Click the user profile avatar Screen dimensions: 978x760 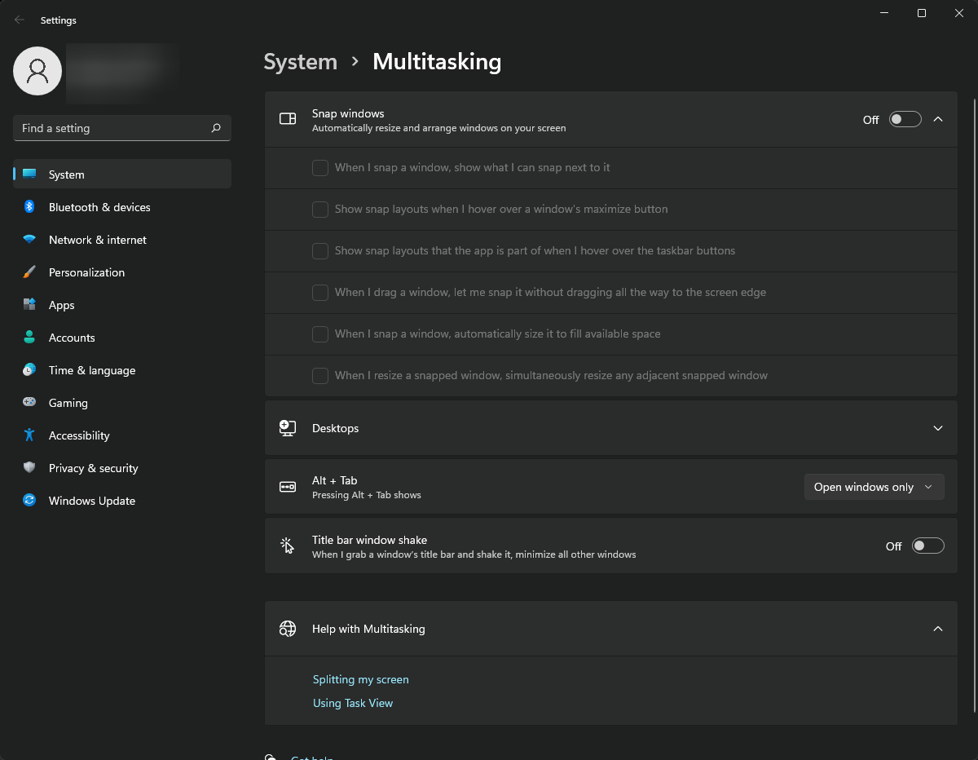click(37, 71)
